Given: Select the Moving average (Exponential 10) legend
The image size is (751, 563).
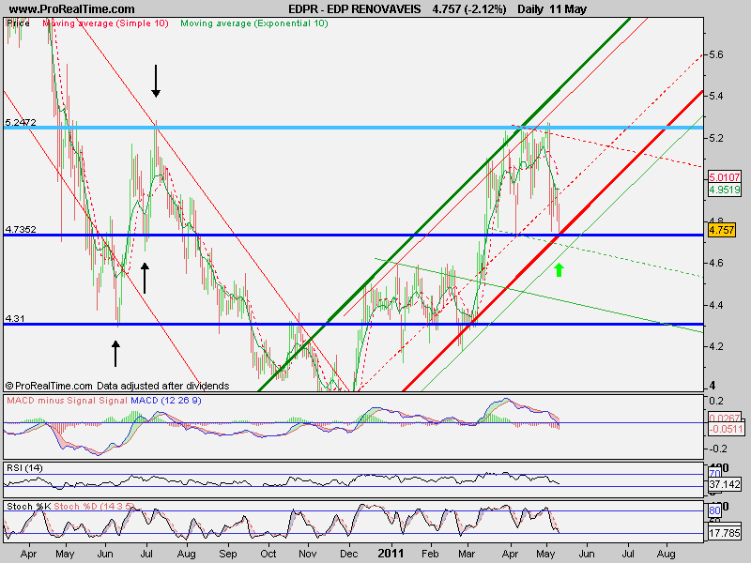Looking at the screenshot, I should tap(254, 23).
